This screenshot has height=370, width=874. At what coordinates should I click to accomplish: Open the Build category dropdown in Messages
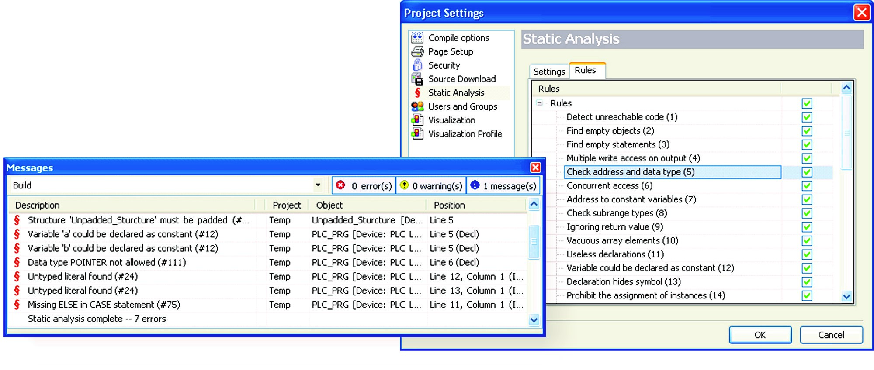click(318, 185)
